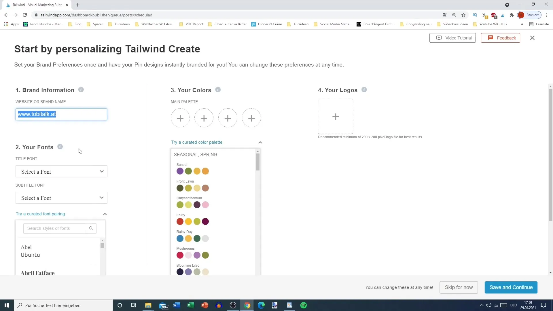
Task: Open the PDF Report bookmark folder
Action: [x=191, y=24]
